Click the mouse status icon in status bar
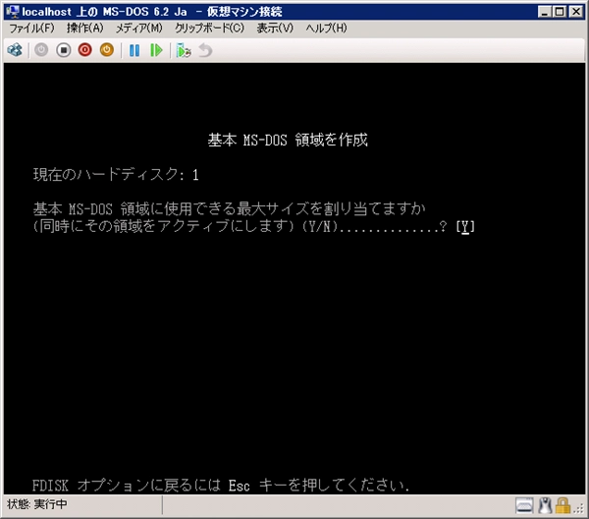 545,505
